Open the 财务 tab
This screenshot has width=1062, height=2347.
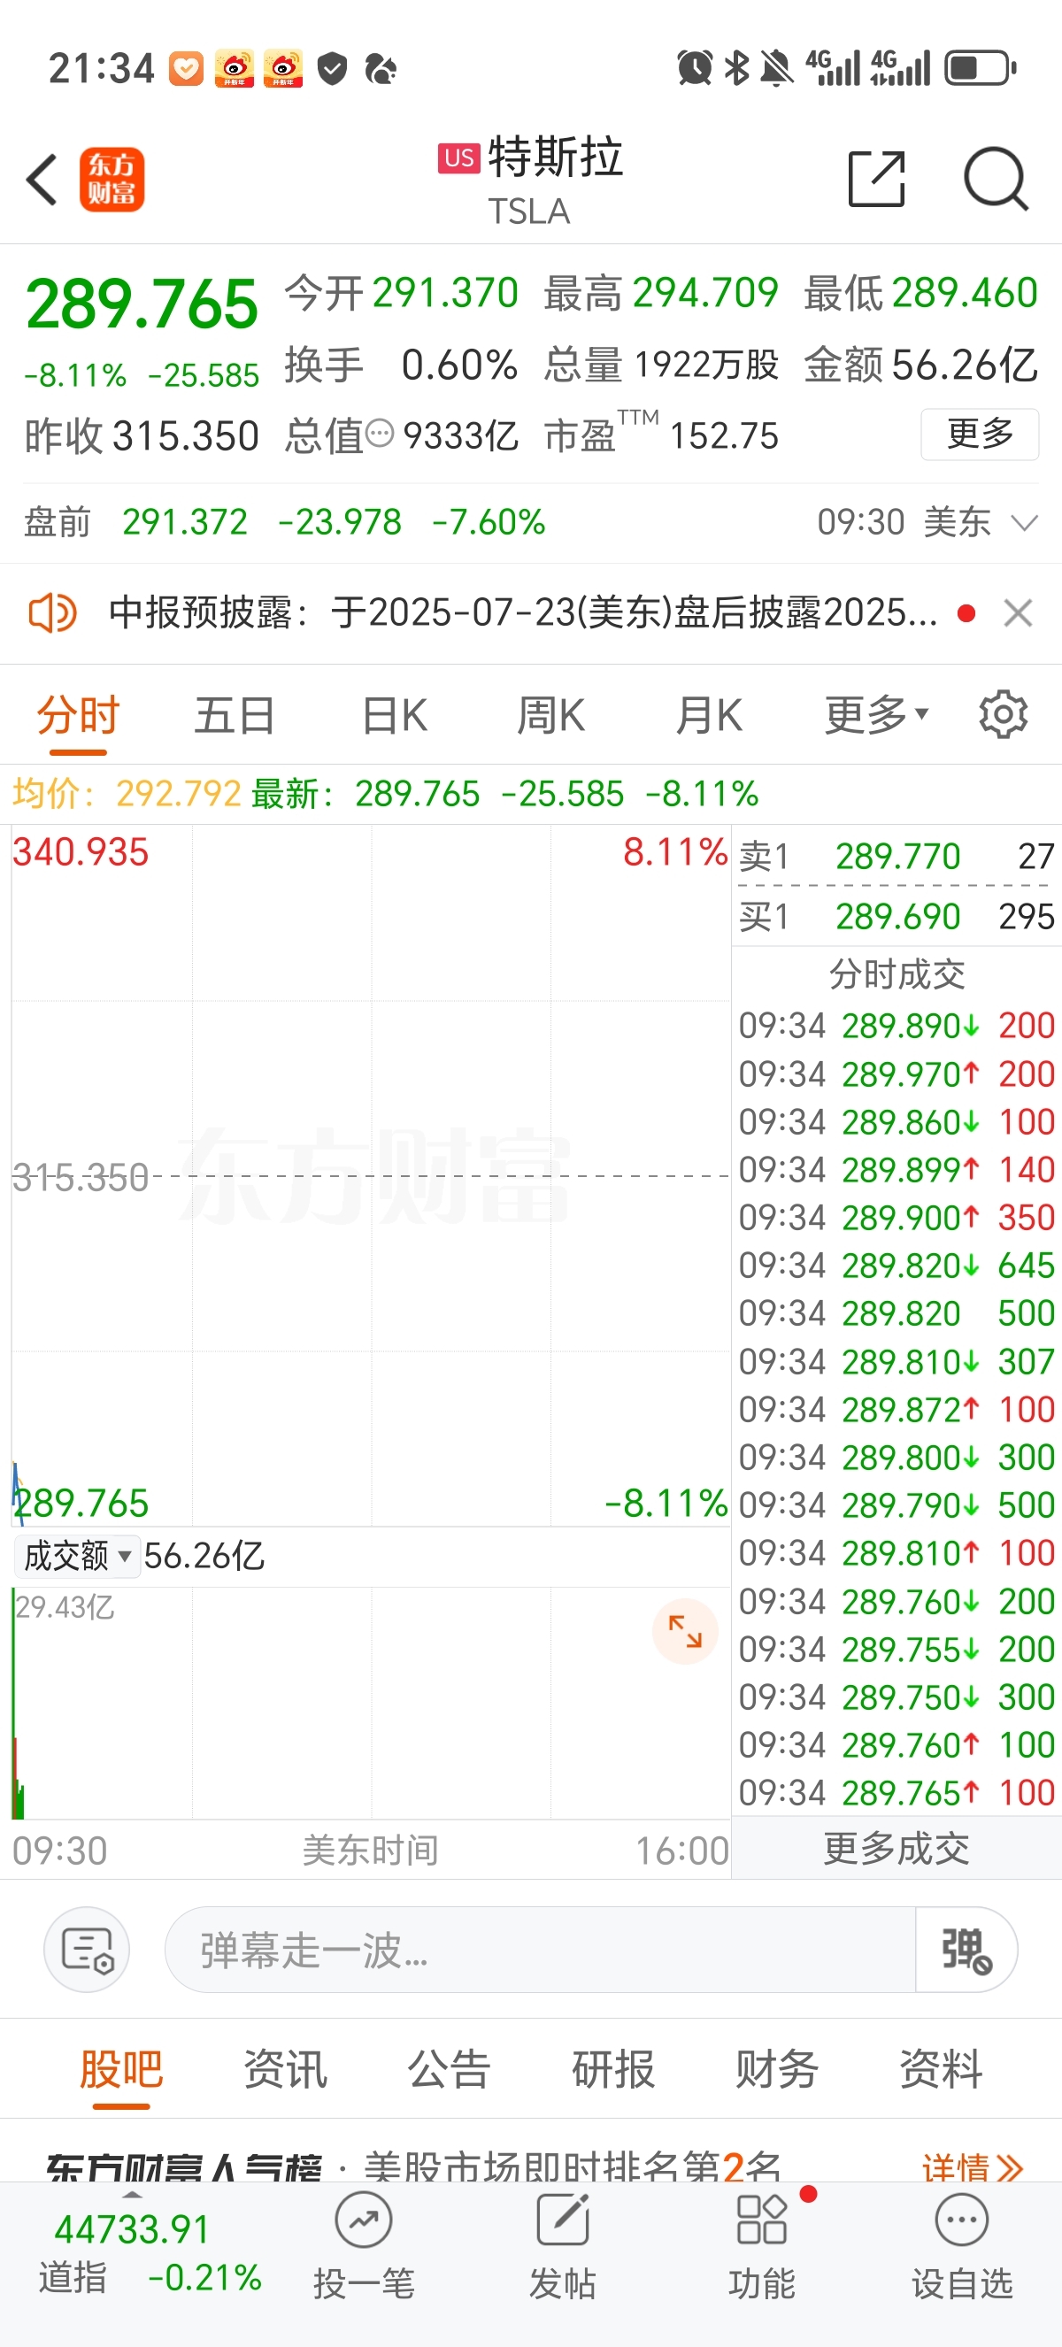click(x=777, y=2069)
